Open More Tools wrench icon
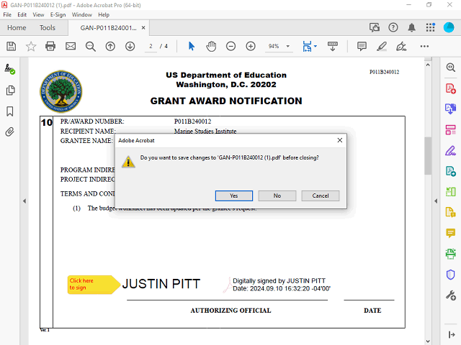Image resolution: width=461 pixels, height=345 pixels. [x=450, y=295]
